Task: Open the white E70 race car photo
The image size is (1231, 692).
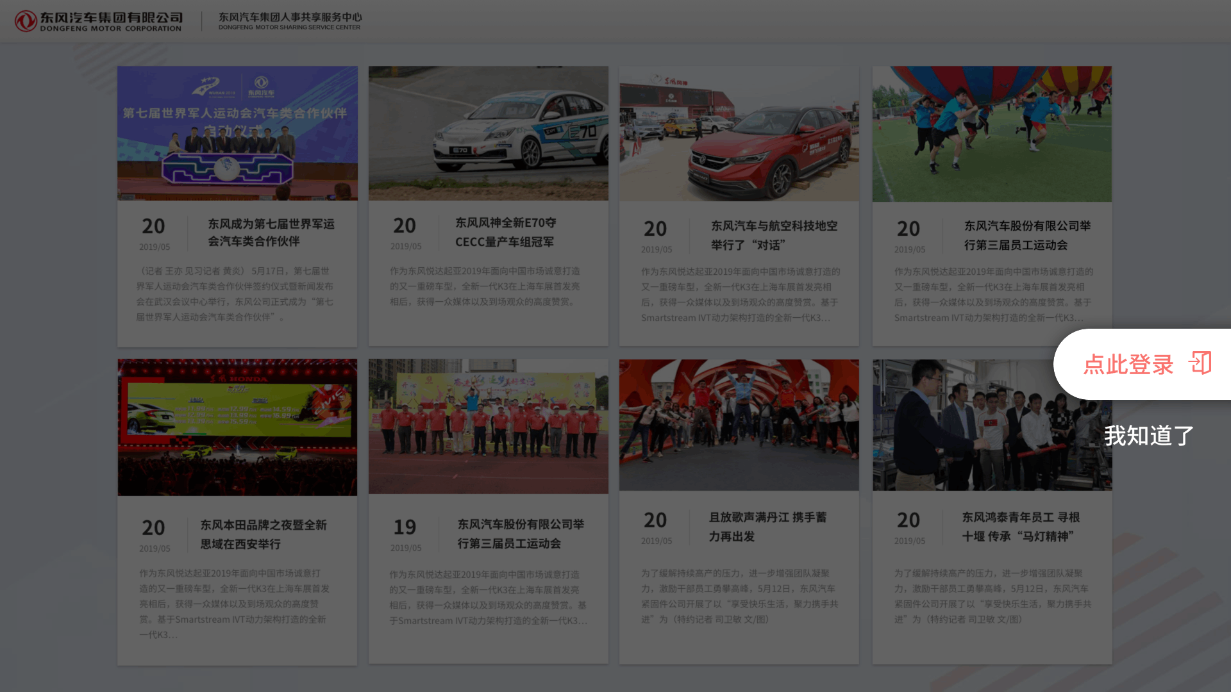Action: tap(489, 133)
